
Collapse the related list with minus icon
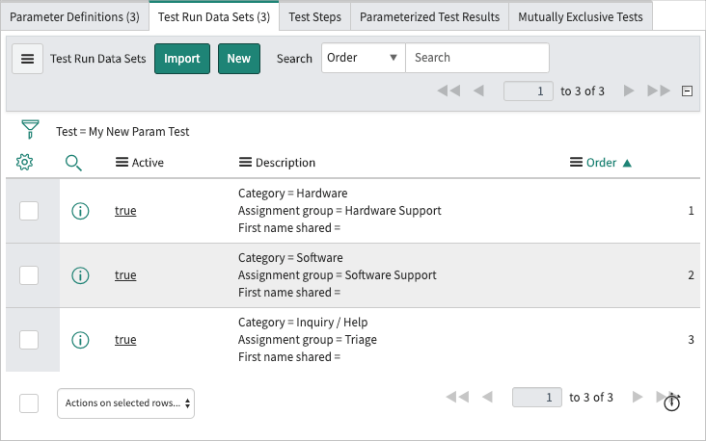[687, 91]
